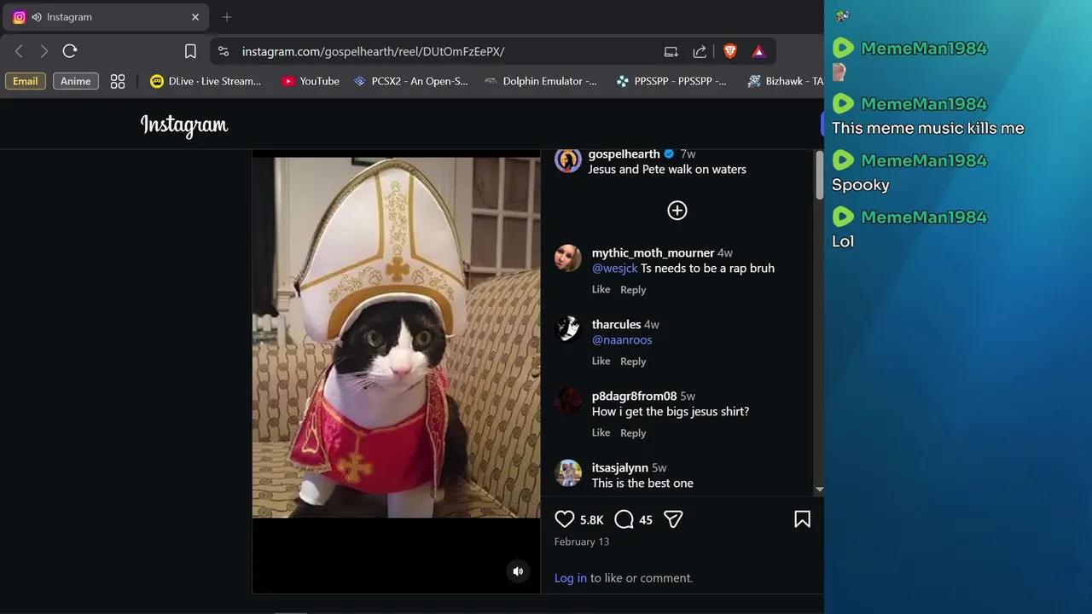Viewport: 1092px width, 614px height.
Task: Open the @naanroos mention
Action: pos(622,339)
